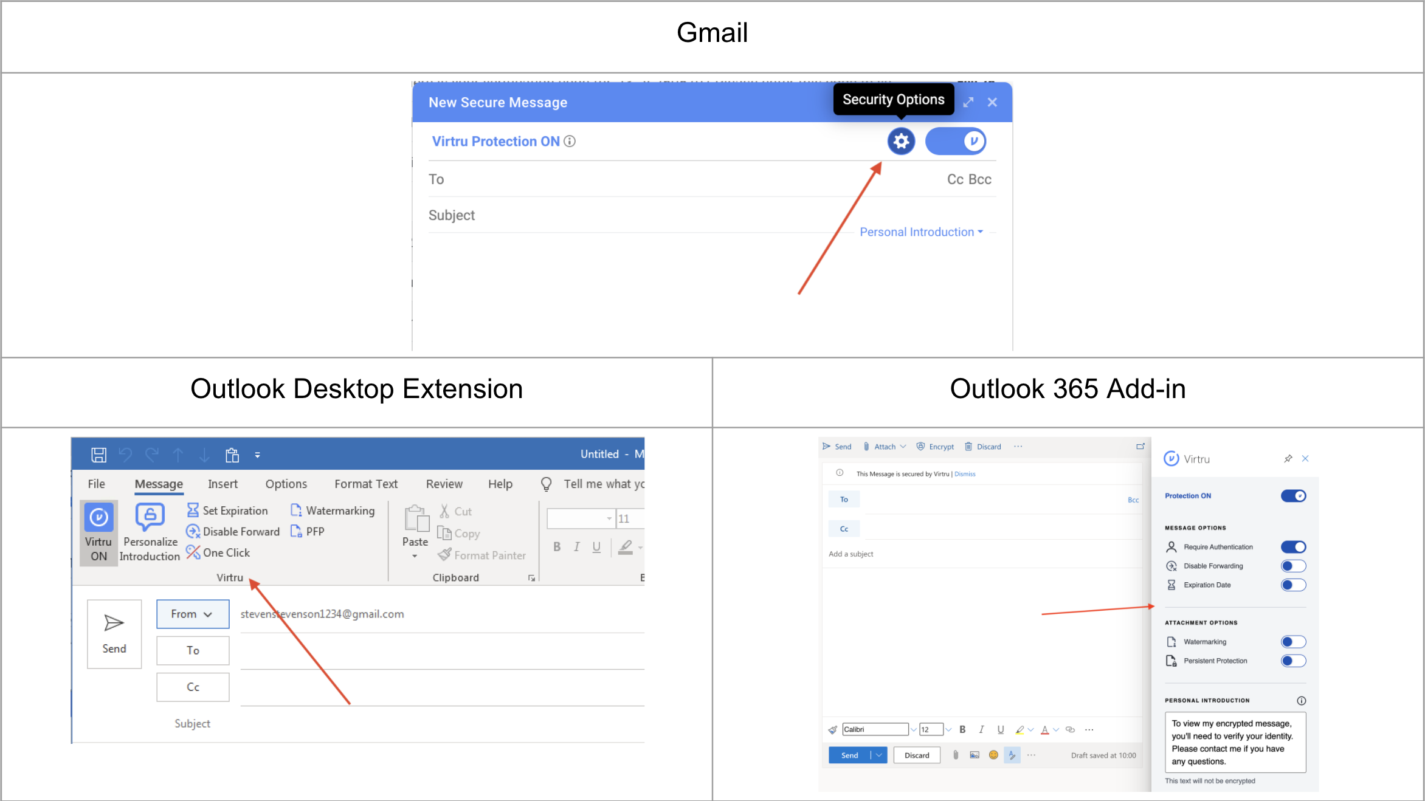Open font size 12 dropdown in Outlook 365

point(948,729)
